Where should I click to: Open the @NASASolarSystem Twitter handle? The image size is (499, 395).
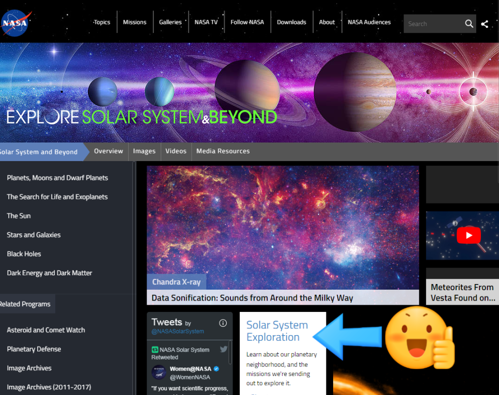[178, 331]
